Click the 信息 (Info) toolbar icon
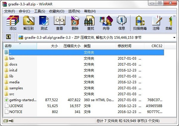179x126 pixels. [x=122, y=23]
